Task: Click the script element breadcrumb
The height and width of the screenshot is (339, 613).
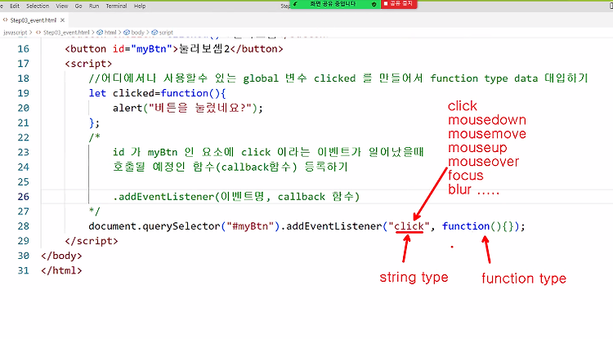Action: 166,33
